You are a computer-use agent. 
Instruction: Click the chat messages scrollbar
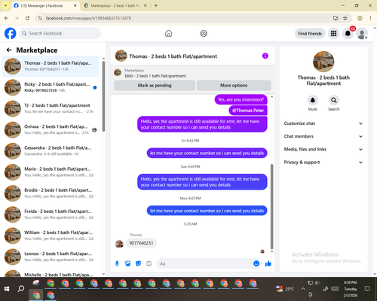pos(271,206)
